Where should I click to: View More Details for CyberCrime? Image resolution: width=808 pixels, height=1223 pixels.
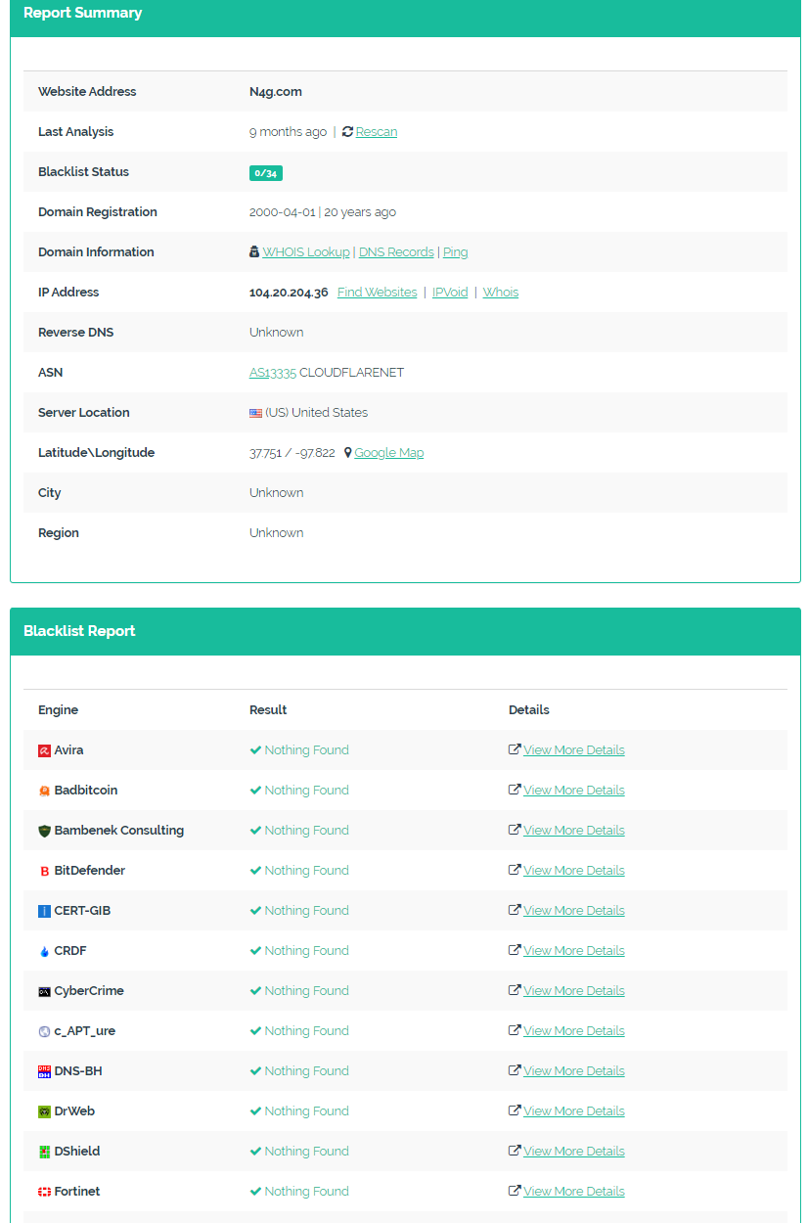574,991
